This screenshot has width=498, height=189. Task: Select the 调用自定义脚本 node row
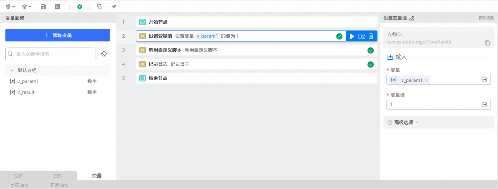click(x=256, y=50)
